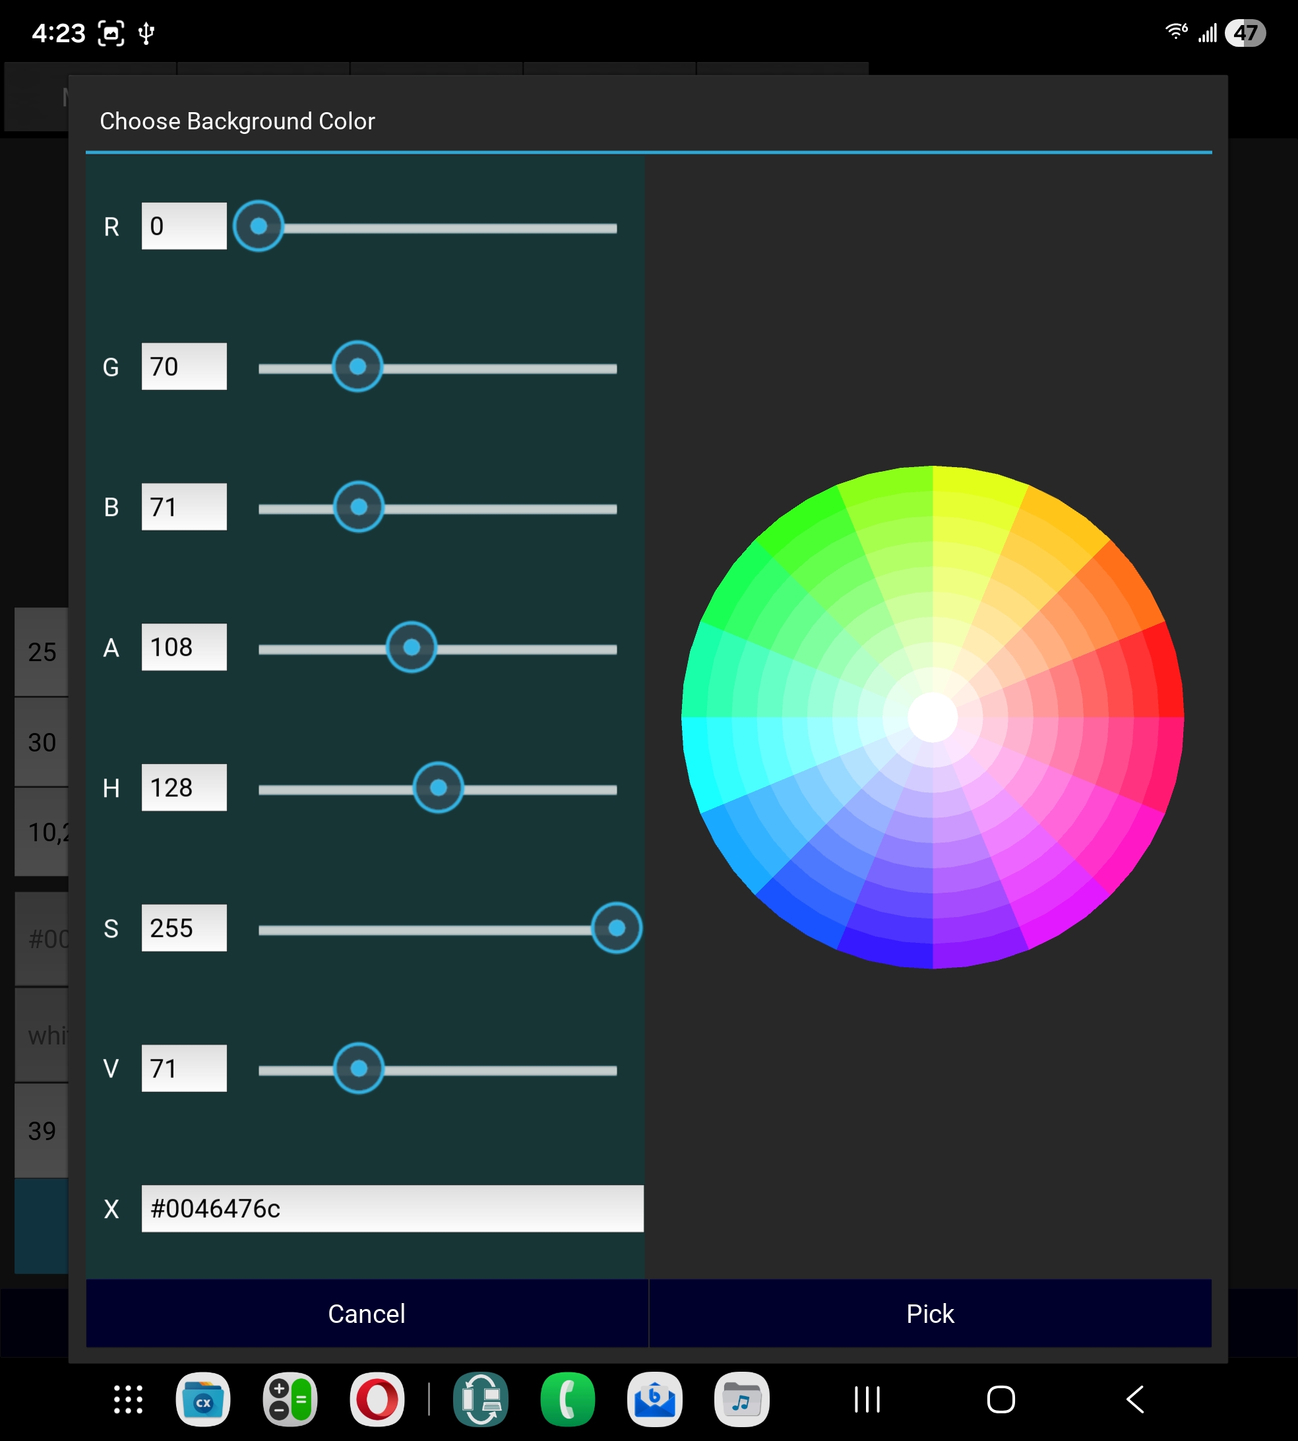This screenshot has height=1441, width=1298.
Task: Focus the hex color code field
Action: [x=392, y=1209]
